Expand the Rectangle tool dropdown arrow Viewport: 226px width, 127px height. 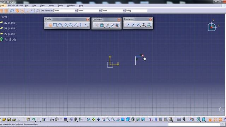(x=57, y=27)
